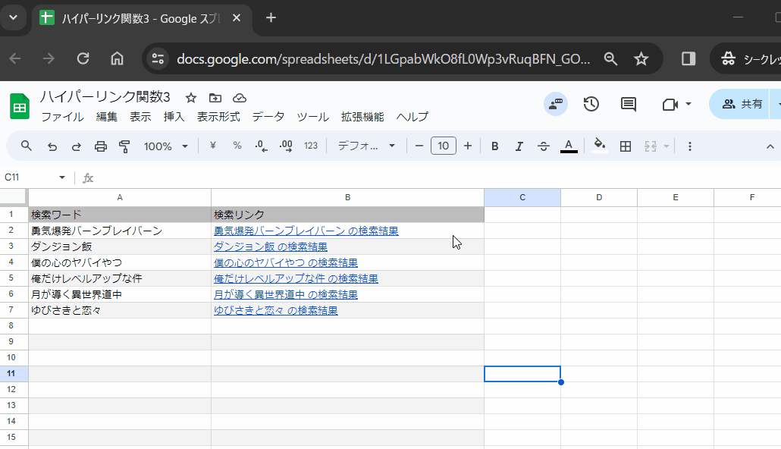Open the zoom 100% dropdown

pos(165,146)
